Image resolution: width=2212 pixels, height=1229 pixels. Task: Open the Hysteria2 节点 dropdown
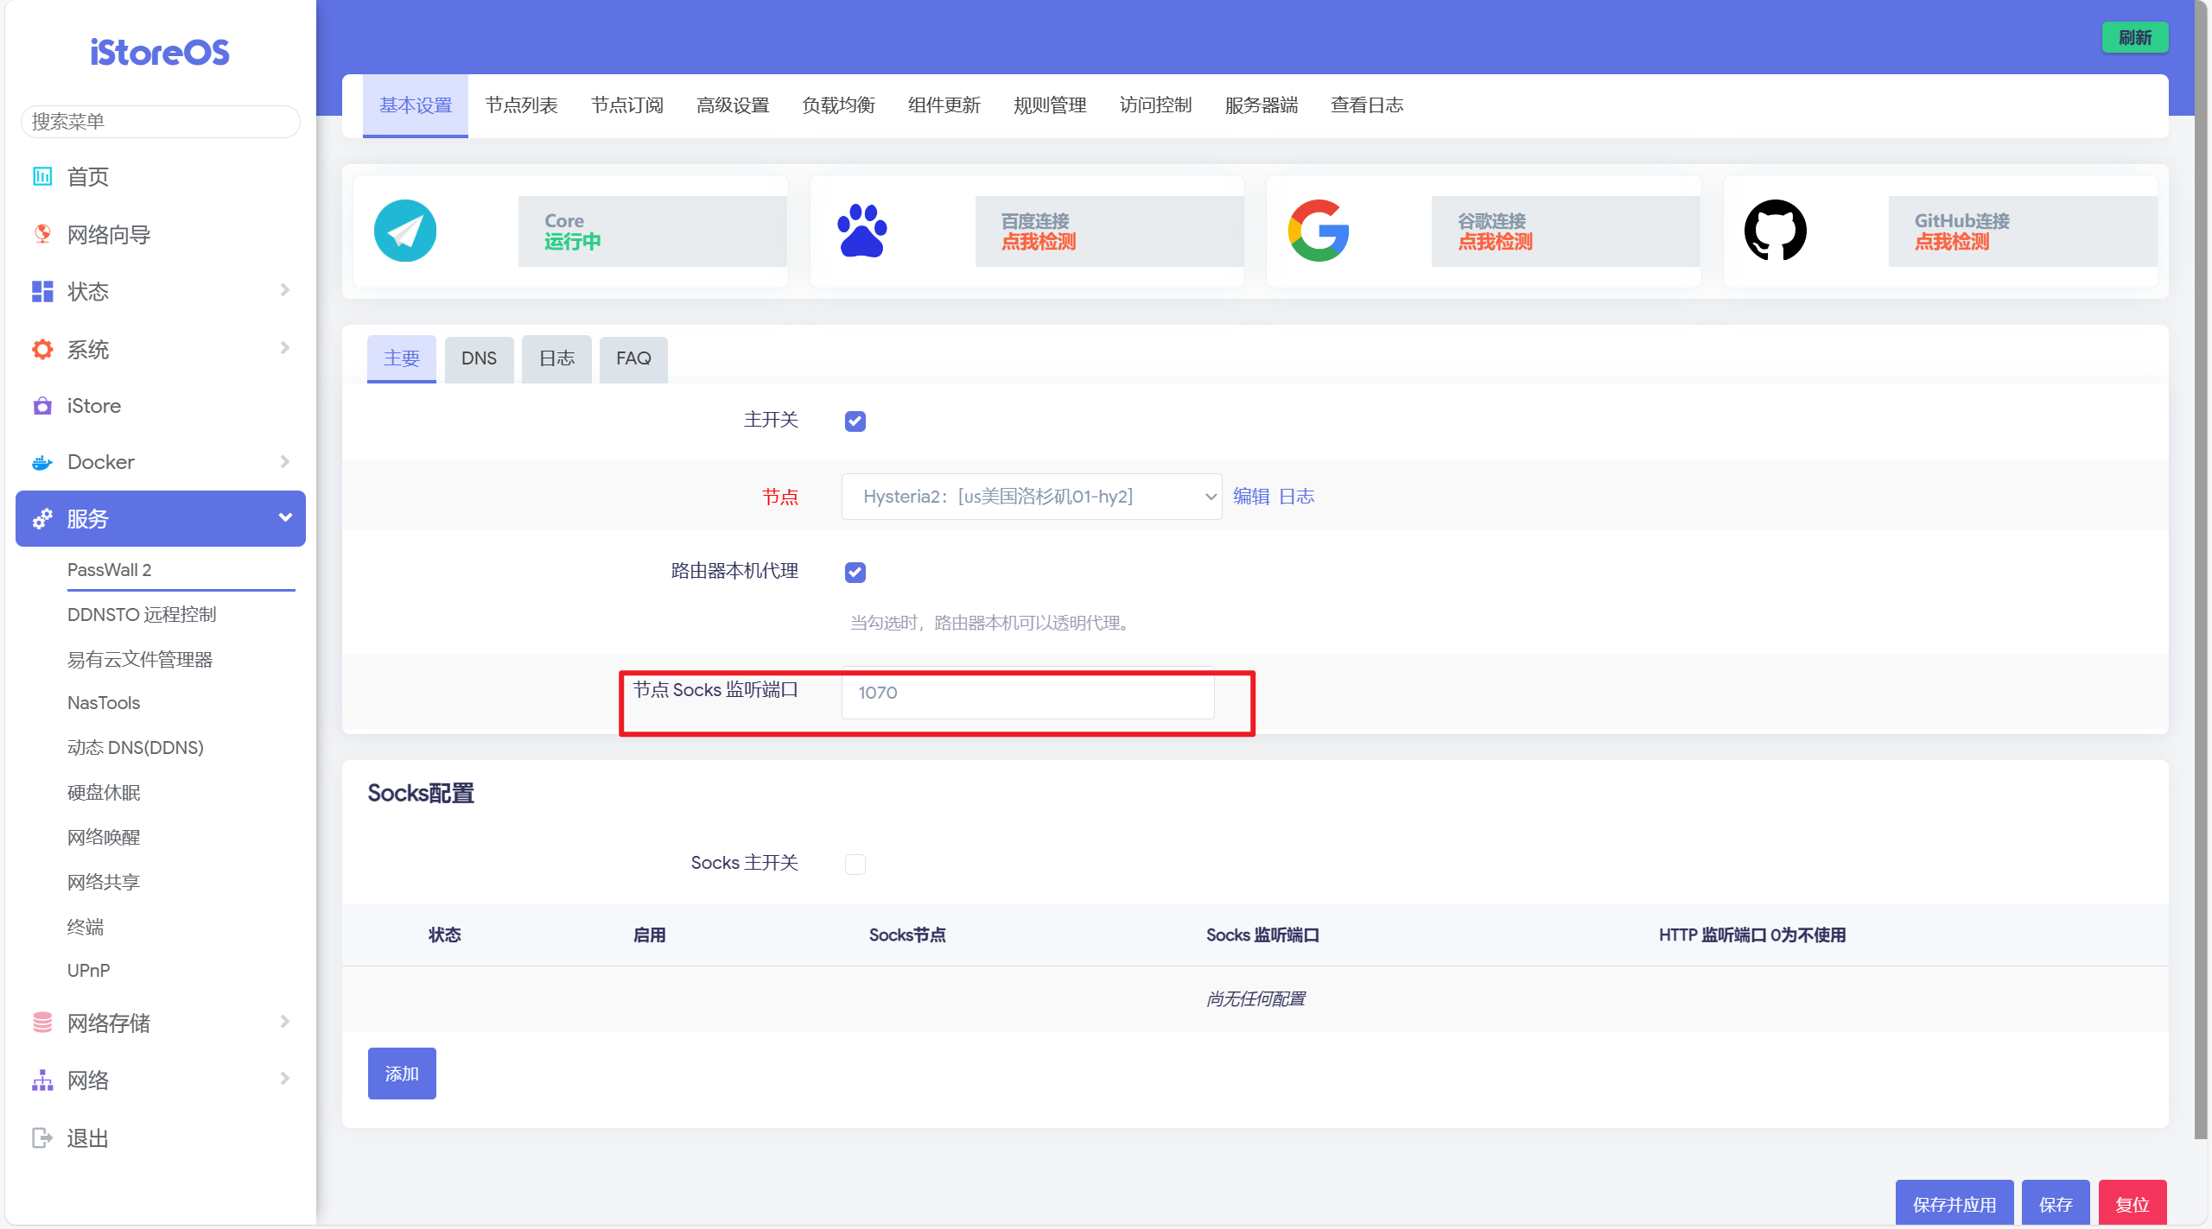(1031, 497)
